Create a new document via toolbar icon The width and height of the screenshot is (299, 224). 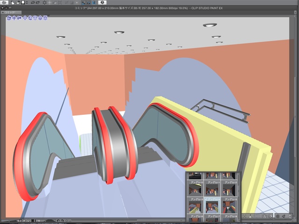[x=12, y=3]
